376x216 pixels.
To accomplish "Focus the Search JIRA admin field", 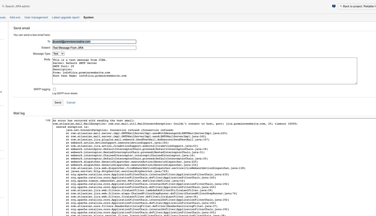I will click(18, 6).
